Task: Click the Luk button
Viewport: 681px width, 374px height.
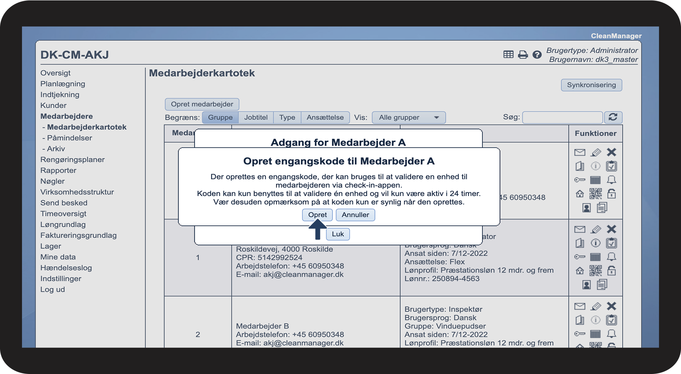Action: (x=338, y=234)
